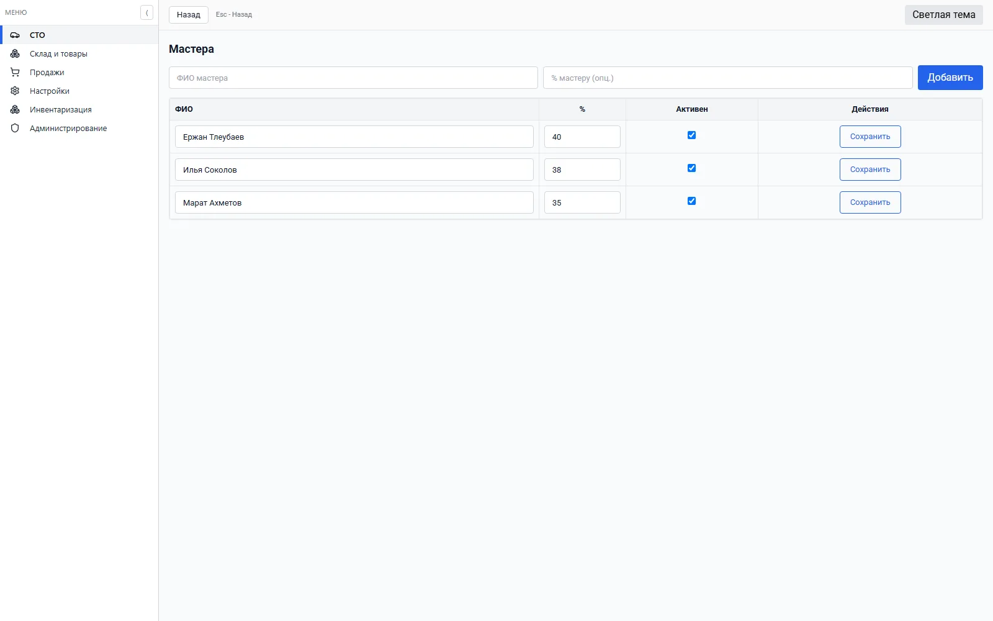Click the Мастера page heading
This screenshot has width=993, height=621.
click(x=191, y=49)
